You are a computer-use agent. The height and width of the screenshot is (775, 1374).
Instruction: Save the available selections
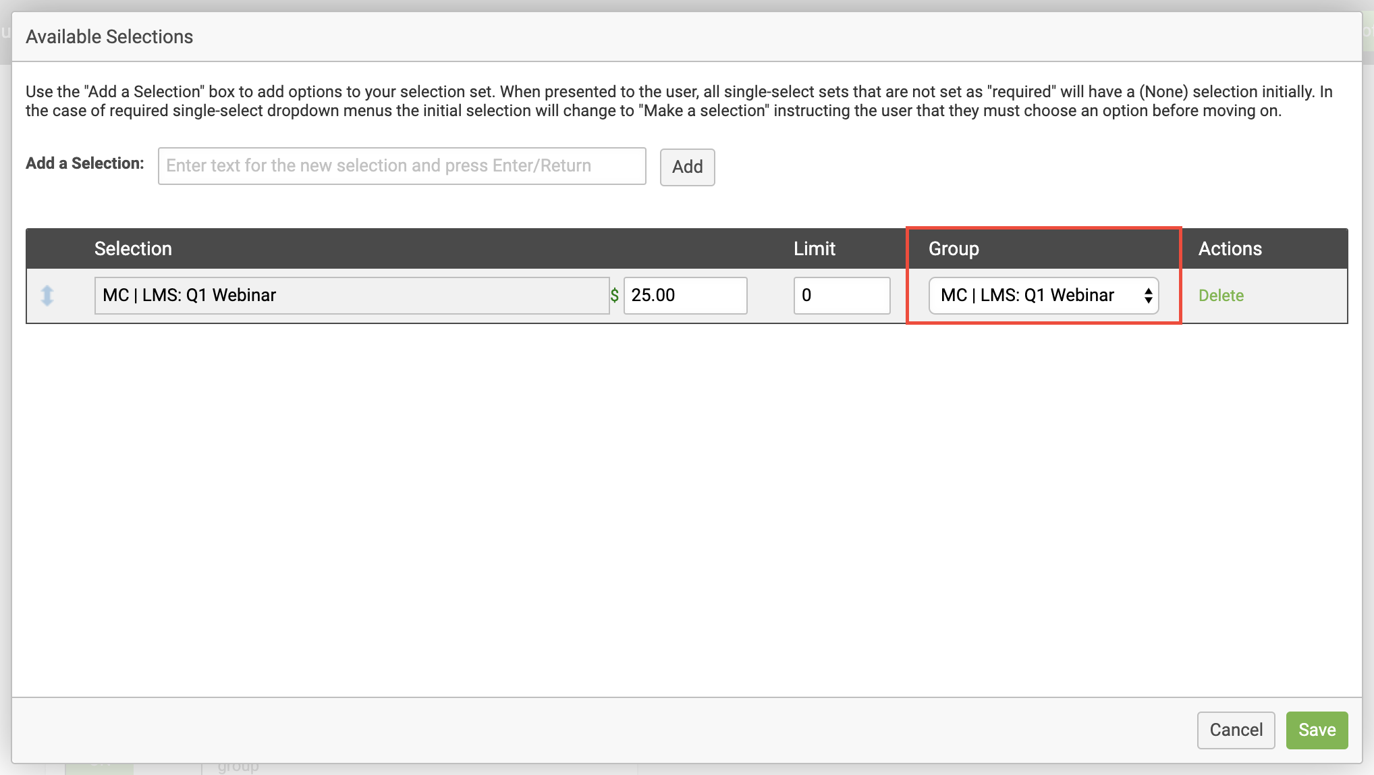pyautogui.click(x=1317, y=730)
